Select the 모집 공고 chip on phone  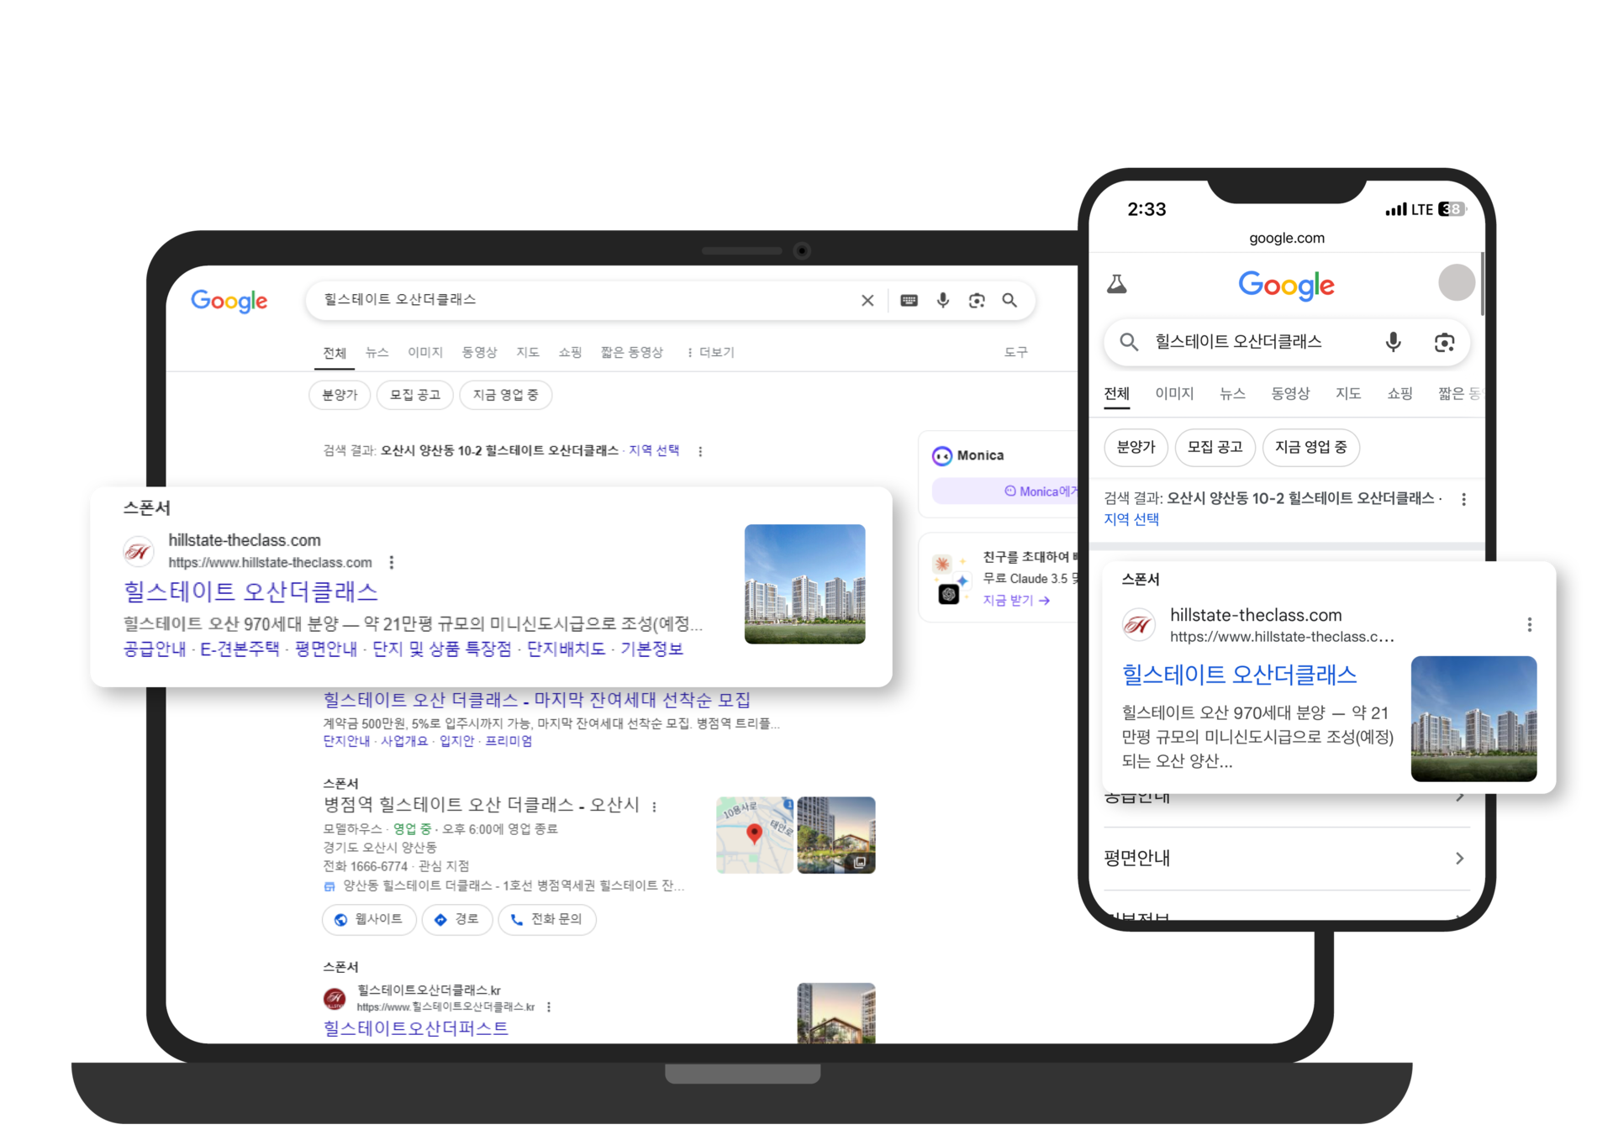pos(1215,447)
